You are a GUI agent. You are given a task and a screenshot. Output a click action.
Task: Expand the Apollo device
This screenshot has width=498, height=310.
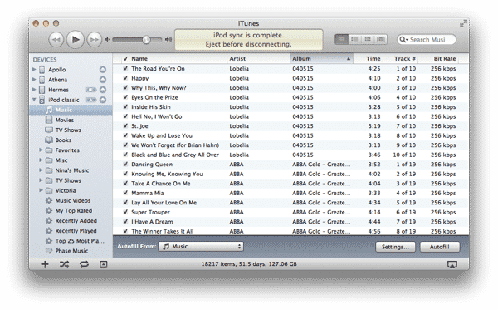[34, 69]
